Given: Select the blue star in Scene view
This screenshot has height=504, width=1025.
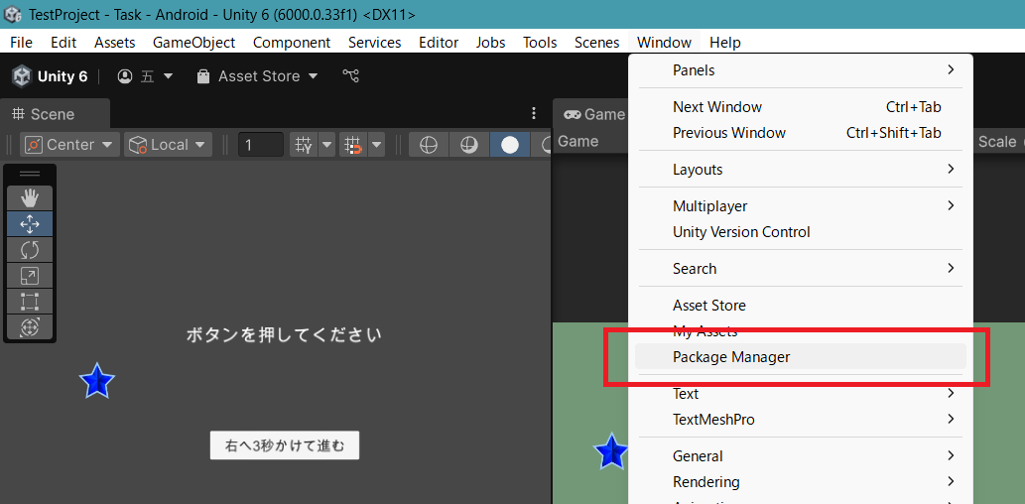Looking at the screenshot, I should coord(97,380).
